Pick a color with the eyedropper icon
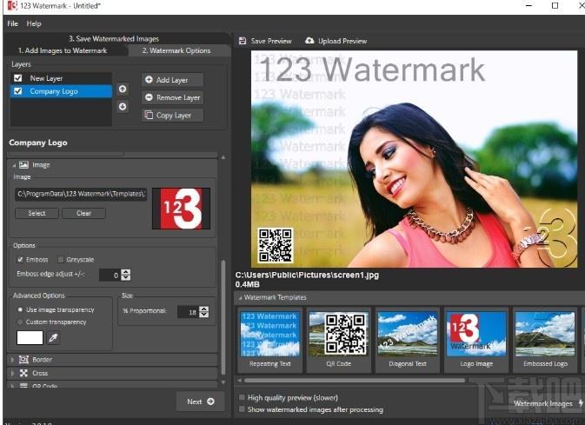 click(x=53, y=338)
